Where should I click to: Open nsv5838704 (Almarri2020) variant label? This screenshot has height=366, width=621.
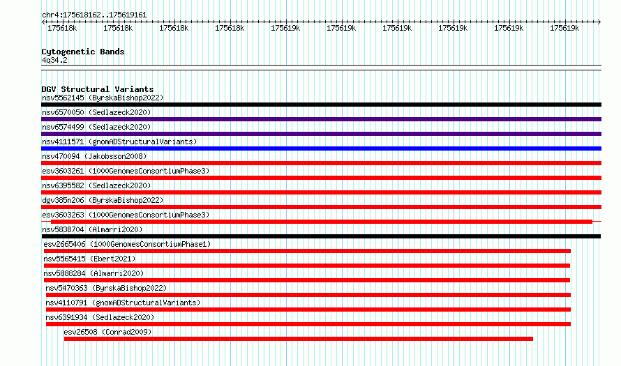92,229
